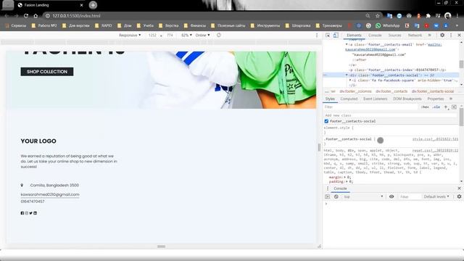Close the DevTools panel
This screenshot has height=261, width=464.
point(459,35)
